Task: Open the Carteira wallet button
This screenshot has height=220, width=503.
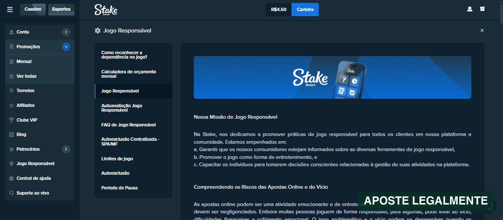Action: [x=305, y=10]
